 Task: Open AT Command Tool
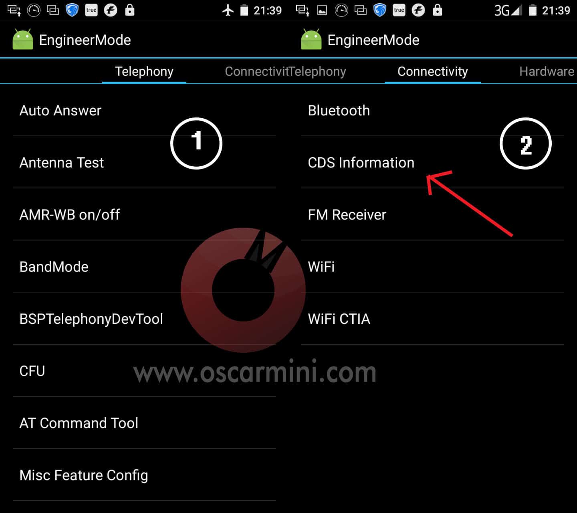pyautogui.click(x=144, y=423)
